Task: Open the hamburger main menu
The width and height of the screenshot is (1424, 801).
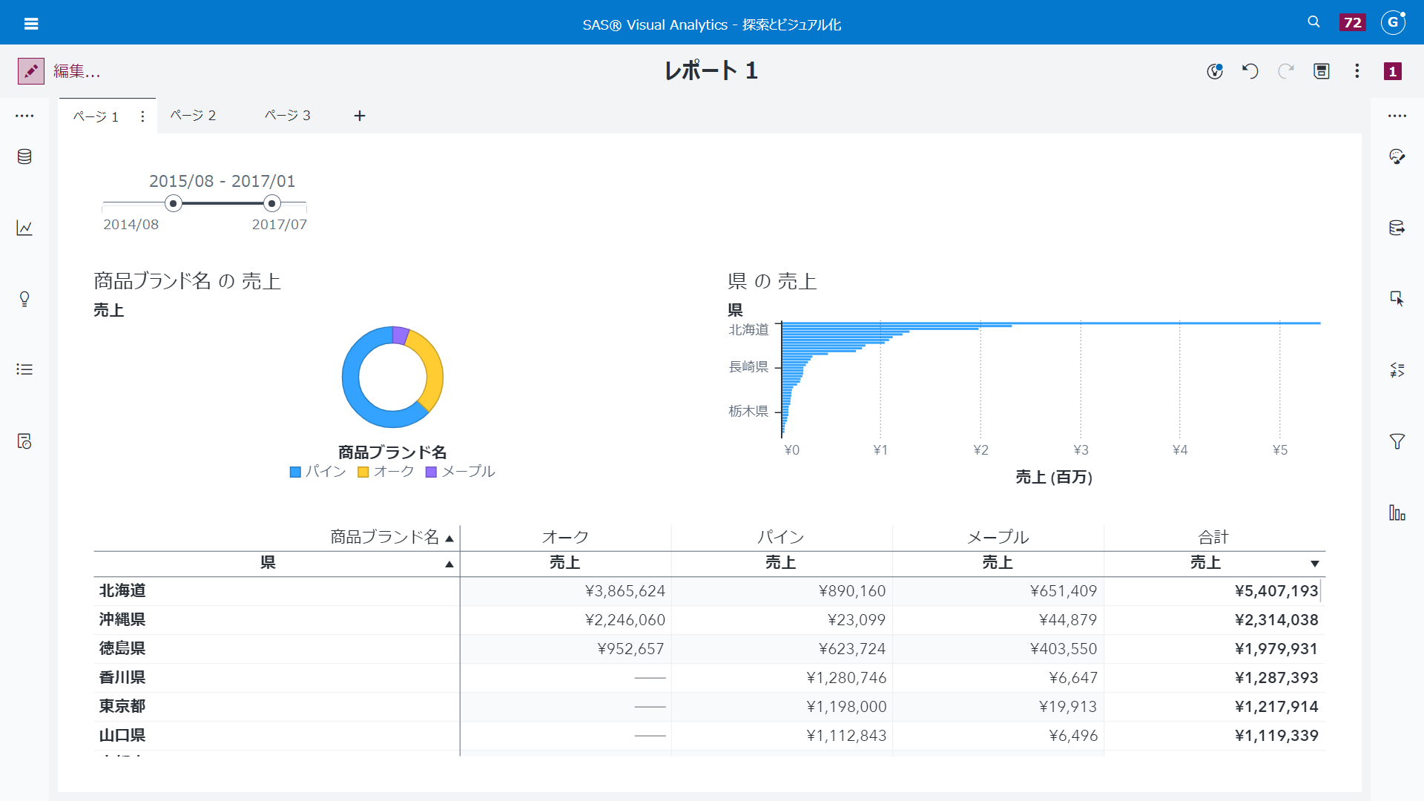Action: point(31,24)
